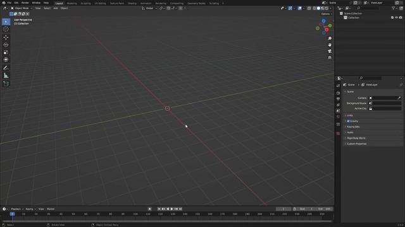
Task: Open the viewport Add menu
Action: coord(56,8)
